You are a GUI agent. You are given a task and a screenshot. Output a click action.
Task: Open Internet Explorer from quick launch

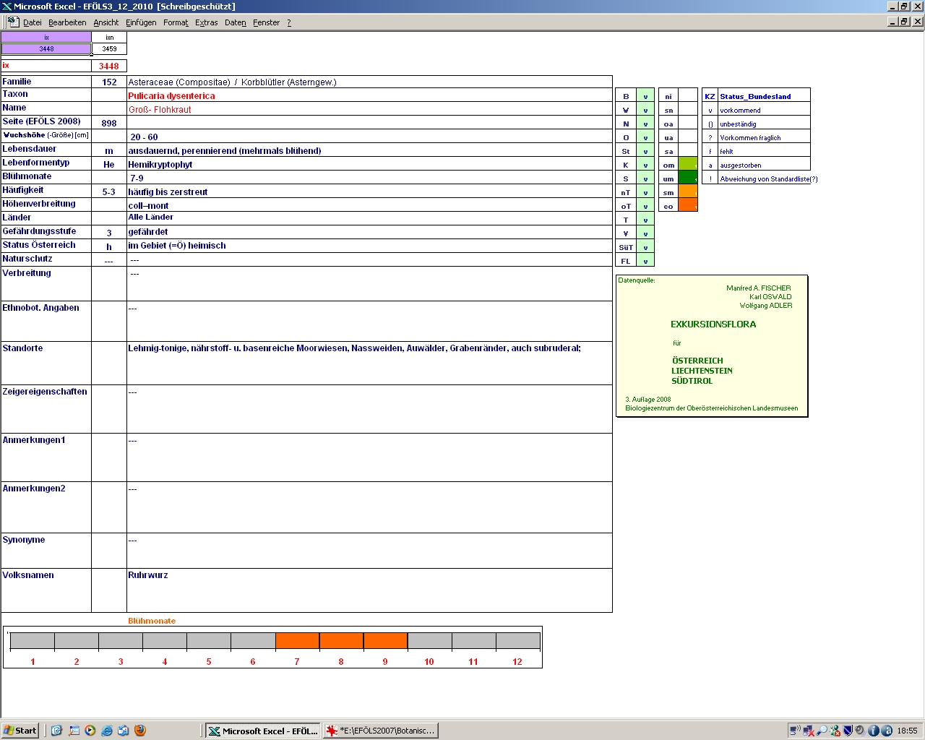tap(107, 731)
